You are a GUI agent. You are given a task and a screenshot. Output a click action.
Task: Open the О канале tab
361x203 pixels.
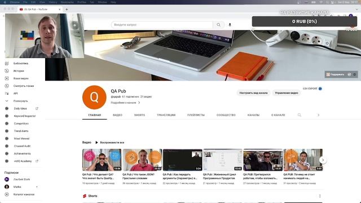278,115
